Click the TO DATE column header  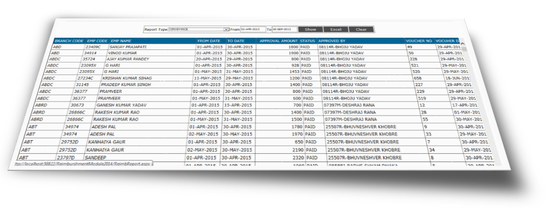pos(236,41)
